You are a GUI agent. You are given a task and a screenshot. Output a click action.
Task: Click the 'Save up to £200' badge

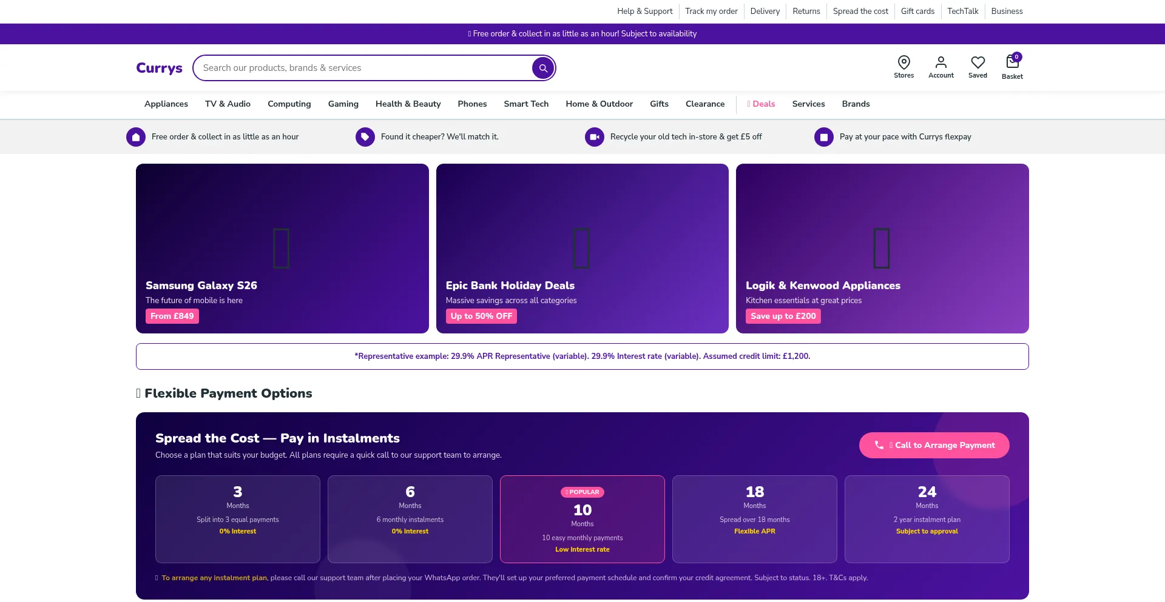pyautogui.click(x=783, y=316)
